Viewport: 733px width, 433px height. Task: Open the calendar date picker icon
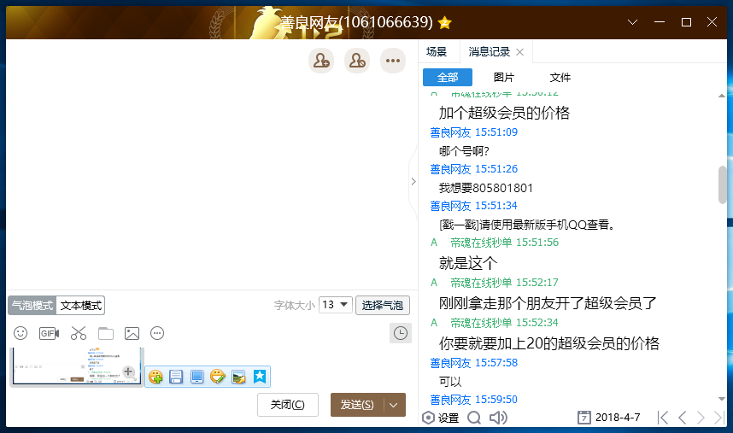[x=583, y=417]
